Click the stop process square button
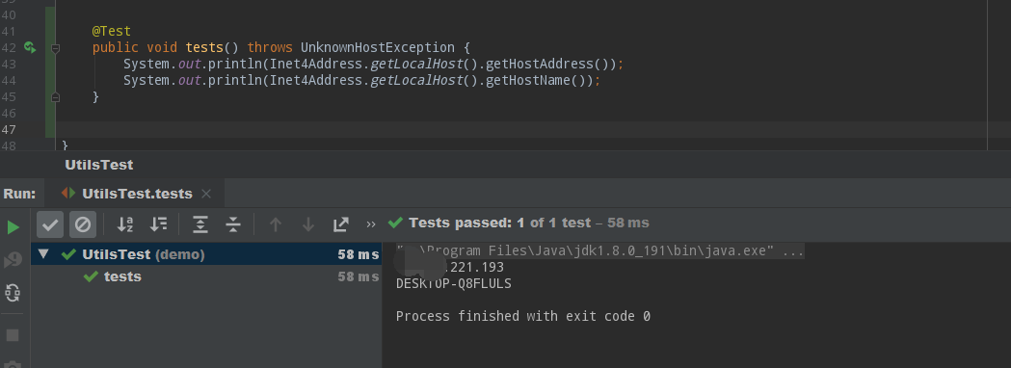The width and height of the screenshot is (1011, 368). pyautogui.click(x=13, y=335)
